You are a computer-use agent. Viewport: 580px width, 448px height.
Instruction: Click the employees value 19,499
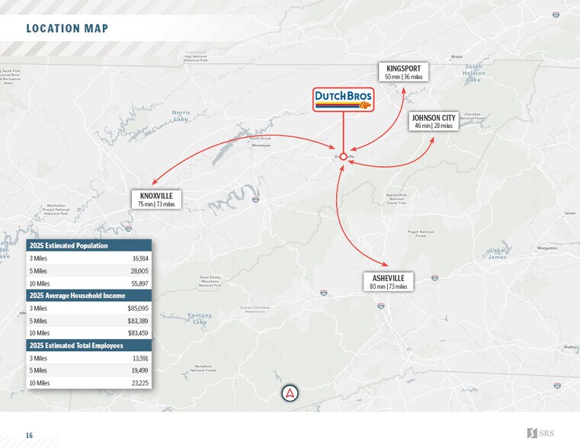(x=139, y=370)
